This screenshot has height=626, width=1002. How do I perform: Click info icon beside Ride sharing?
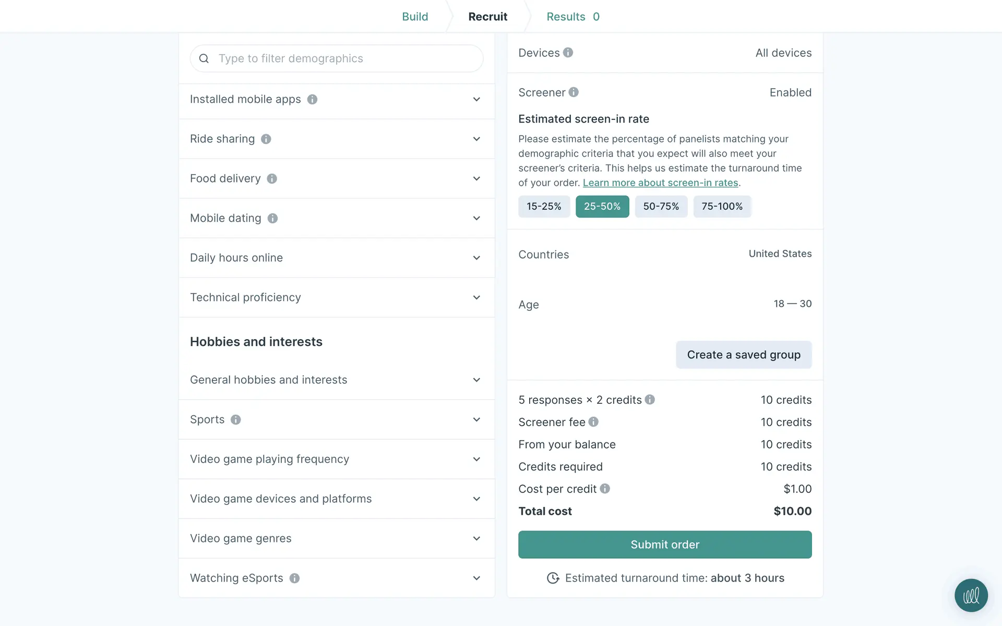266,139
